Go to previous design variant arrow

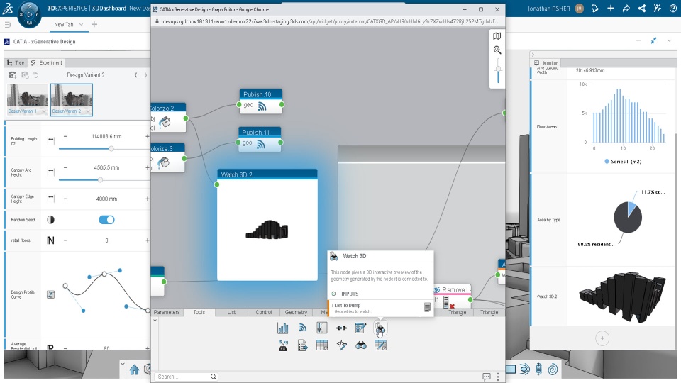tap(136, 75)
